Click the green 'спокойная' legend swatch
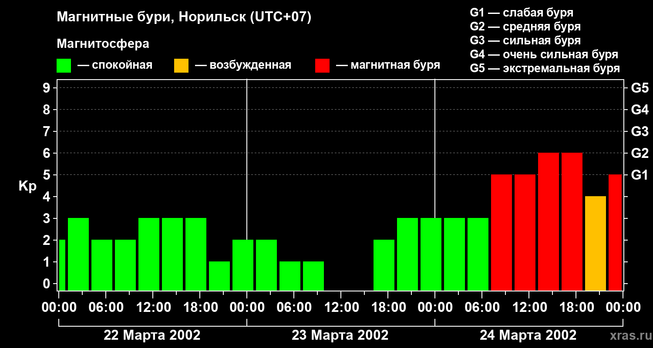653x348 pixels. (64, 66)
